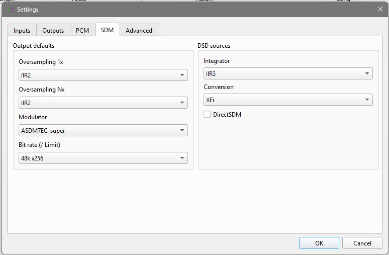Expand the Conversion dropdown showing XFi
Viewport: 389px width, 255px height.
point(287,100)
